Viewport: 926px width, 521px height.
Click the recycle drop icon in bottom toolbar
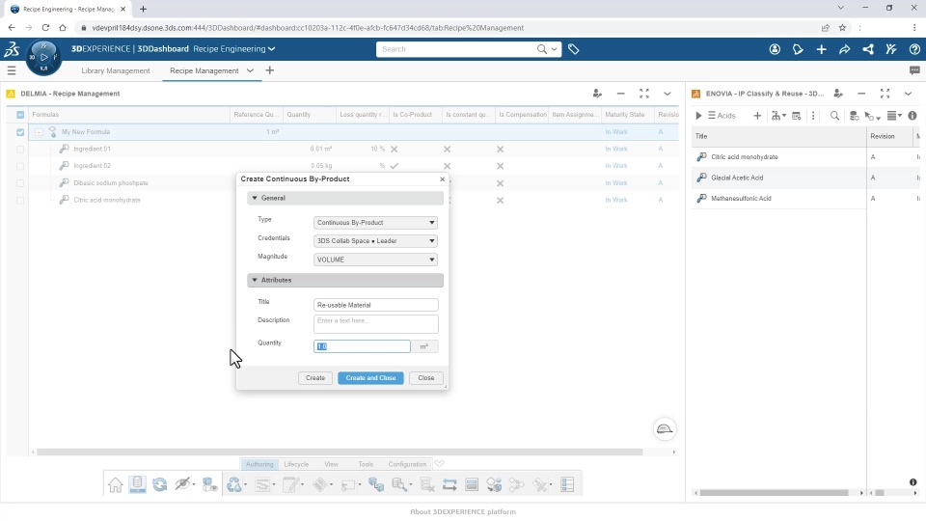(x=234, y=485)
